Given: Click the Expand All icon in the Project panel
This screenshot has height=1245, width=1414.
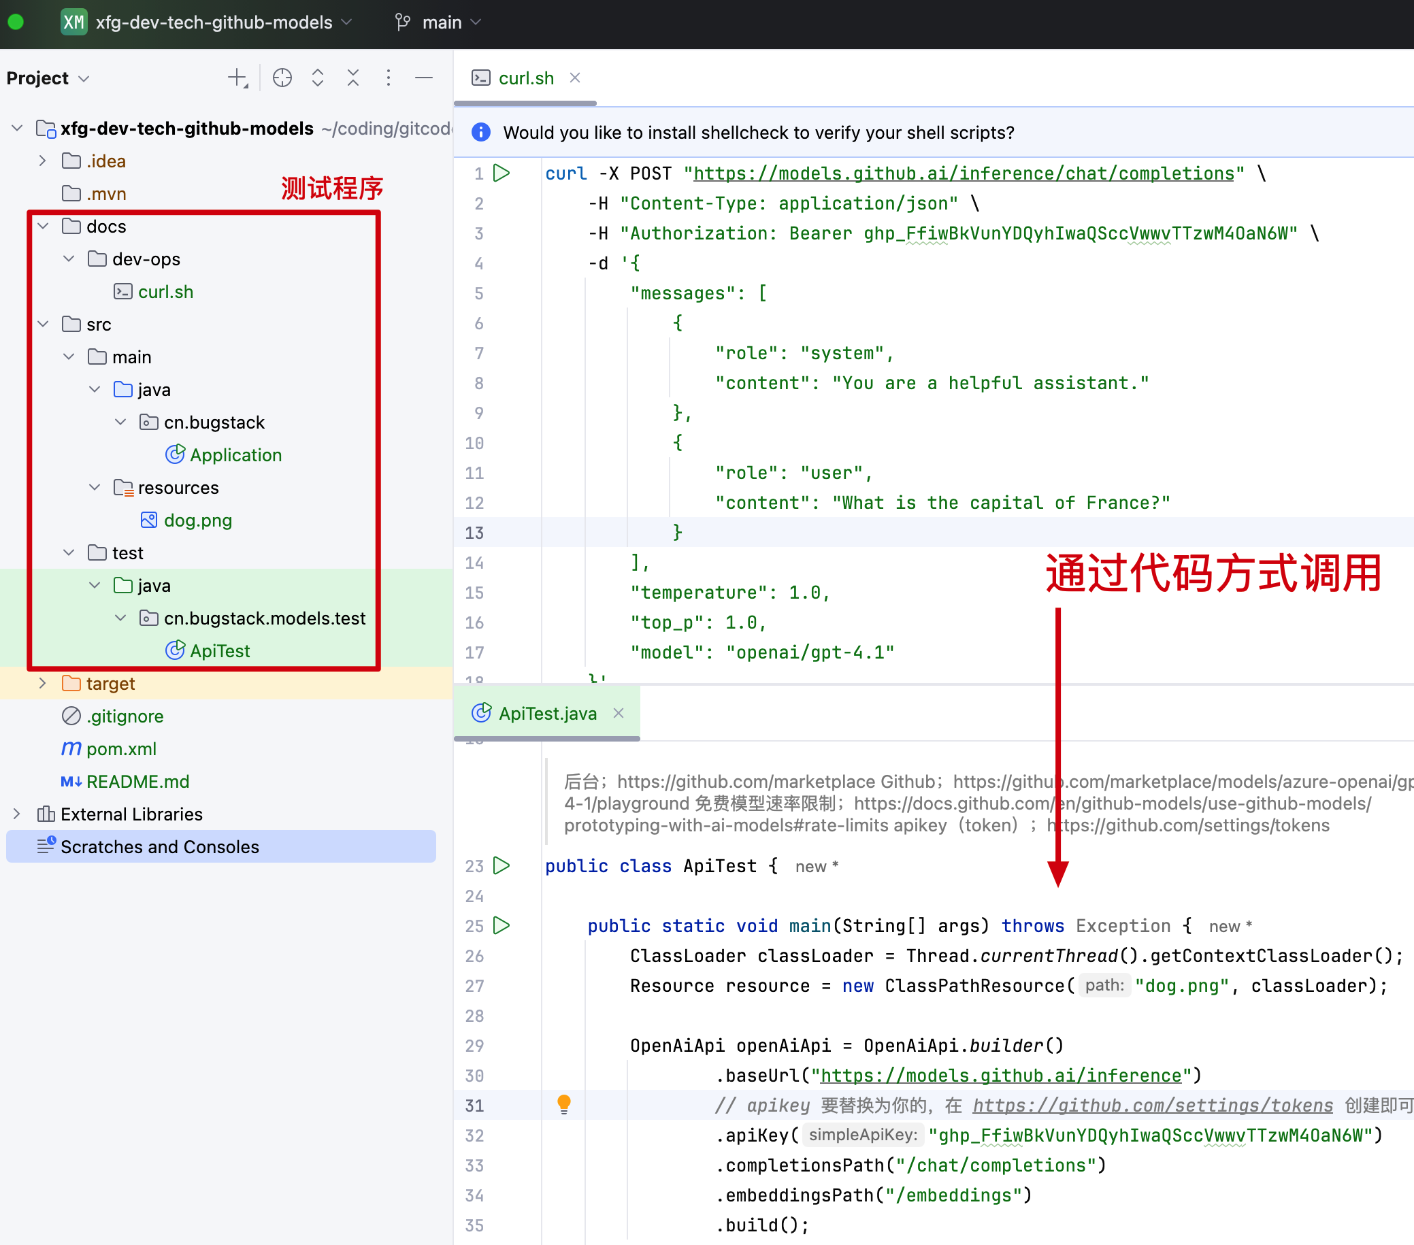Looking at the screenshot, I should pyautogui.click(x=318, y=78).
